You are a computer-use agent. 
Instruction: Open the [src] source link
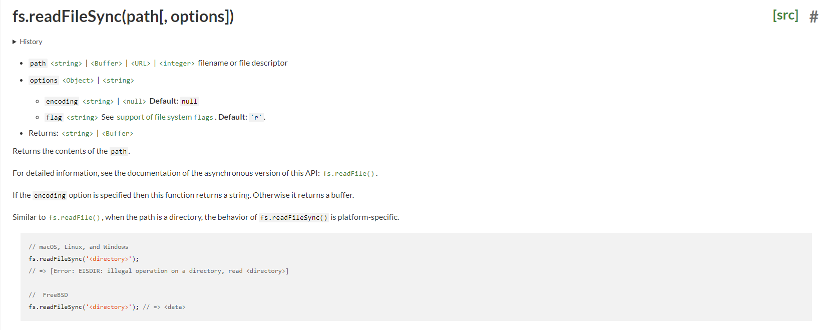(785, 16)
